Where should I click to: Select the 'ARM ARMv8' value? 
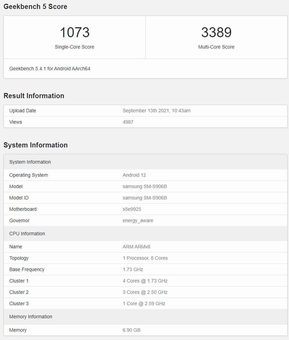coord(136,247)
